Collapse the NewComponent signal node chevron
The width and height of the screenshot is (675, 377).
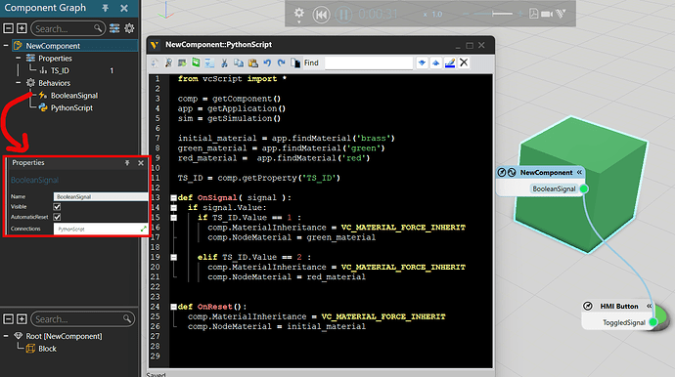[x=579, y=172]
